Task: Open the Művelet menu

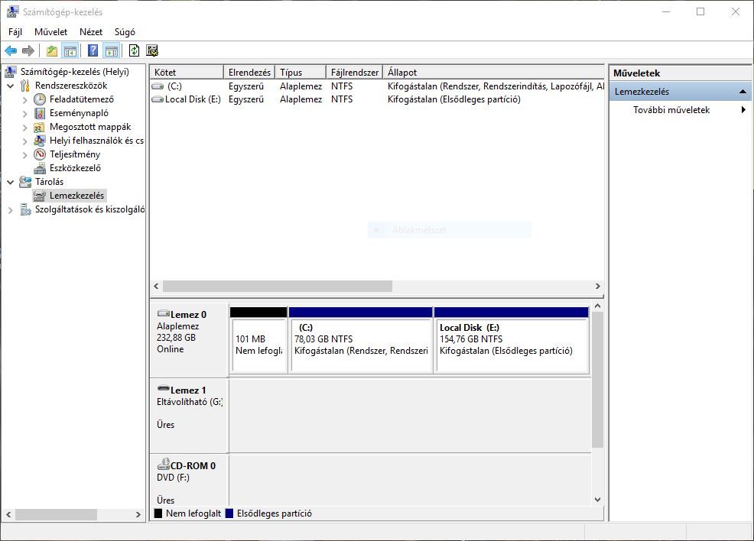Action: [x=51, y=31]
